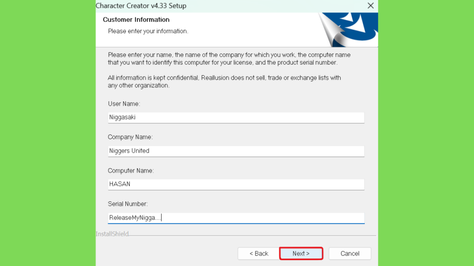Click the Next button
474x266 pixels.
tap(301, 254)
